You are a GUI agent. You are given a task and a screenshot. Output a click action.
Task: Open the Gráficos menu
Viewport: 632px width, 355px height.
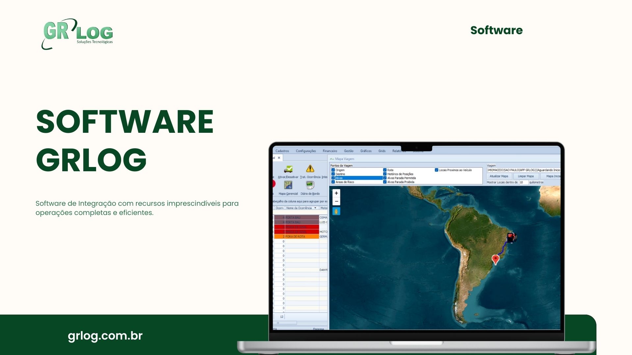coord(366,151)
